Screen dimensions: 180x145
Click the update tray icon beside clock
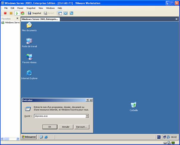168,137
